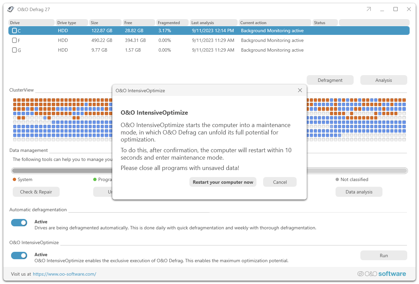The height and width of the screenshot is (284, 419).
Task: Click the green Programs legend dot
Action: click(x=95, y=179)
